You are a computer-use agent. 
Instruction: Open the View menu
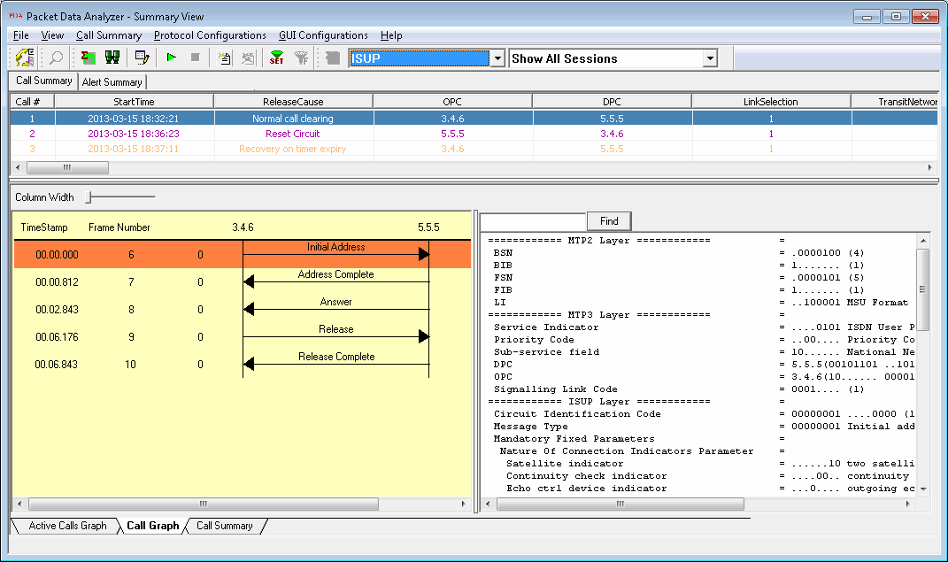(x=52, y=35)
